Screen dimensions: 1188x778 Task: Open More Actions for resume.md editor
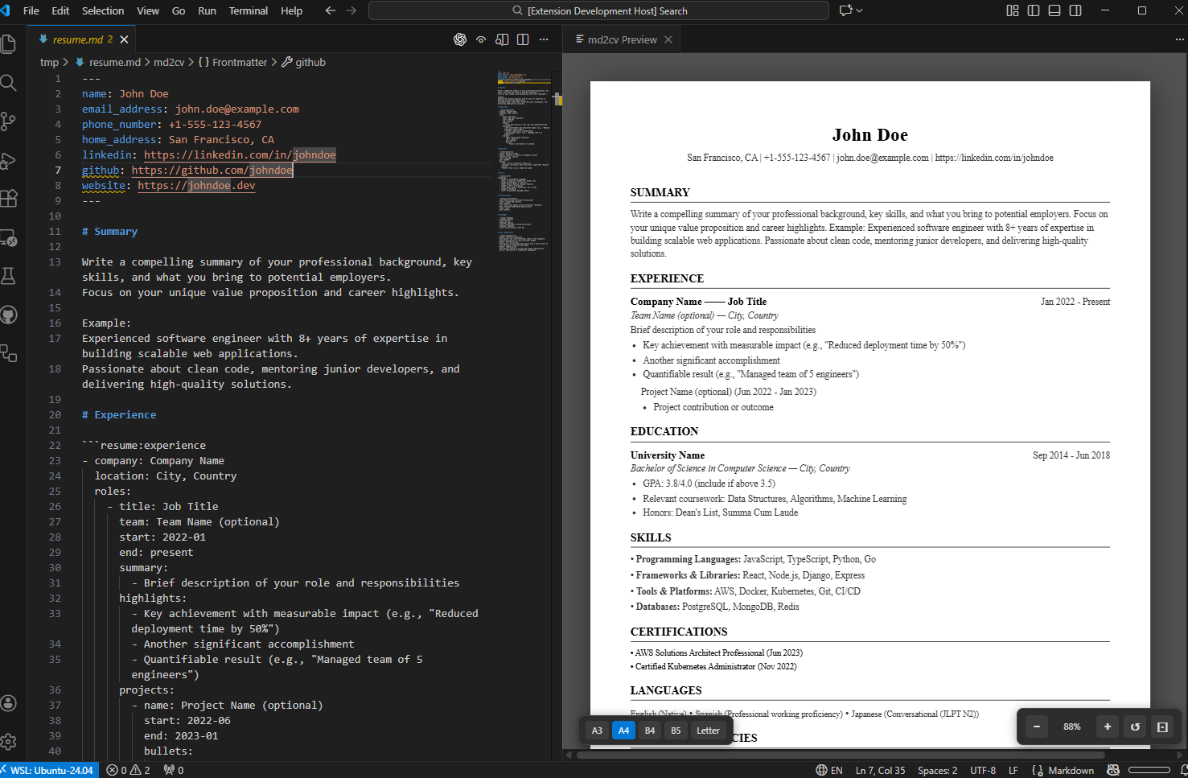point(544,39)
